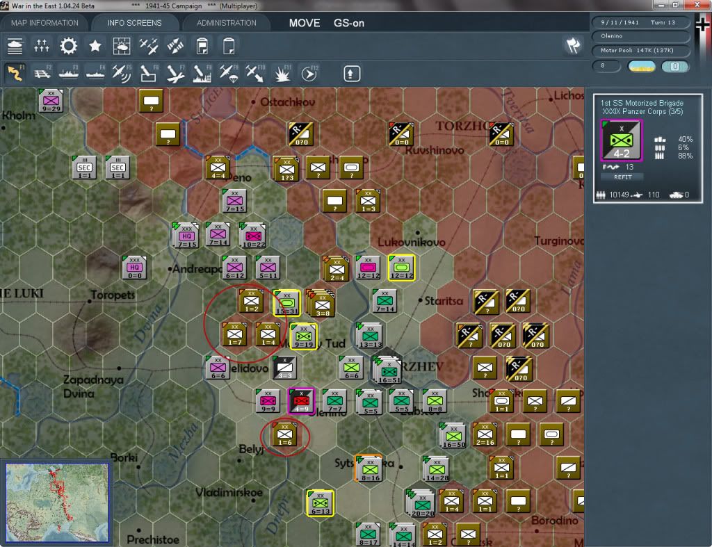Select the F11 explosion icon mode

click(x=282, y=74)
